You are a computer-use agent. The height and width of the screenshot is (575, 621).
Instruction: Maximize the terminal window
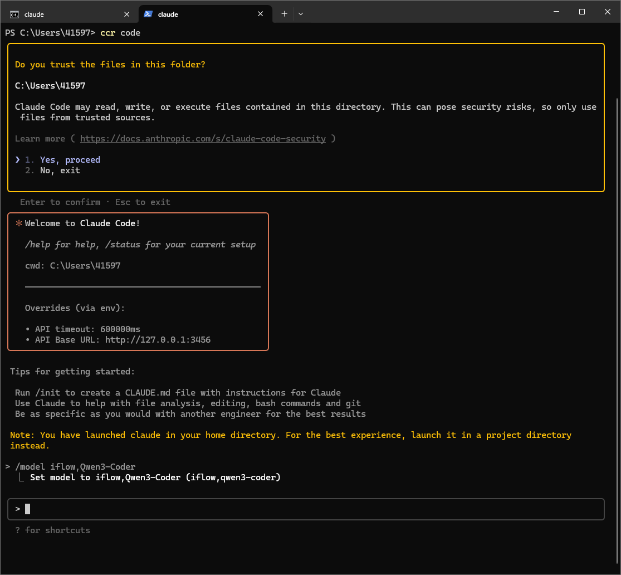(x=582, y=12)
